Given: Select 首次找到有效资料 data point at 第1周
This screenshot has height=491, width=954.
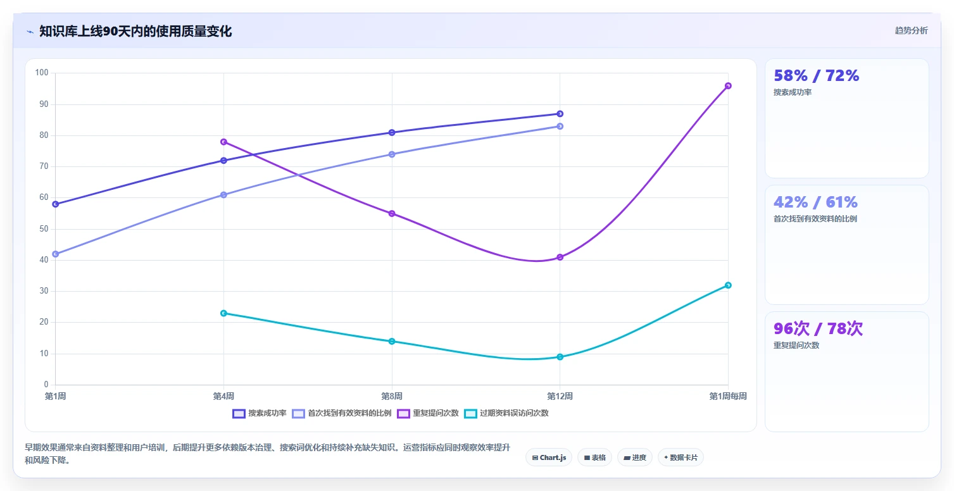Looking at the screenshot, I should coord(56,254).
